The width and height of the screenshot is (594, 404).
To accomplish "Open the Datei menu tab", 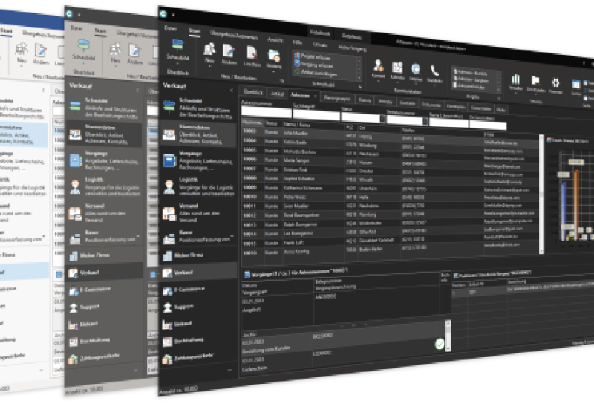I will click(x=171, y=30).
